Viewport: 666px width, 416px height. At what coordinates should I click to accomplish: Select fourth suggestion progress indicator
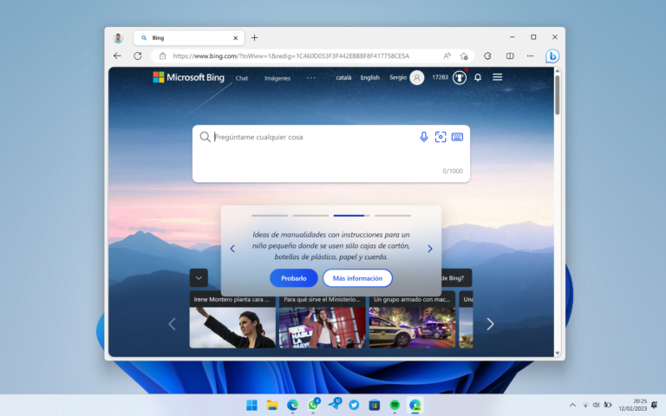pos(393,216)
